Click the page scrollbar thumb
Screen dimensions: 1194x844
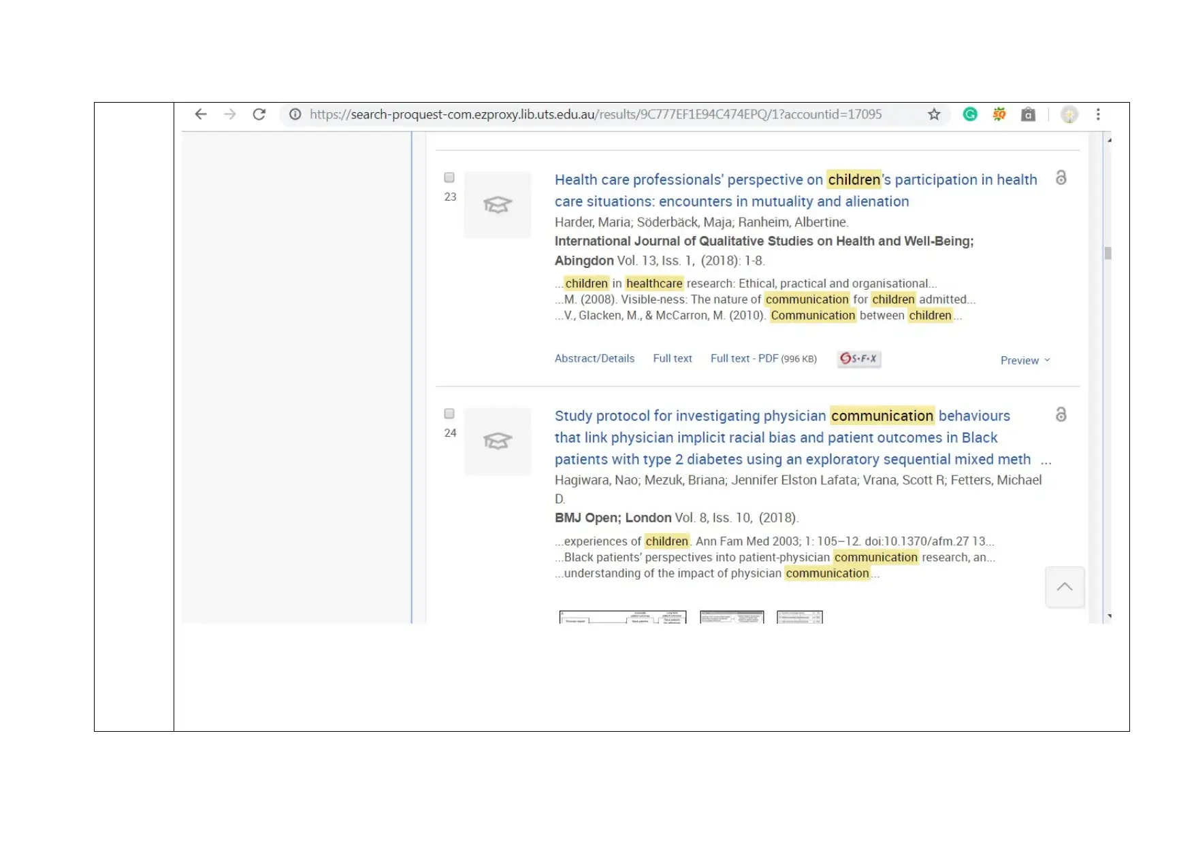1108,253
